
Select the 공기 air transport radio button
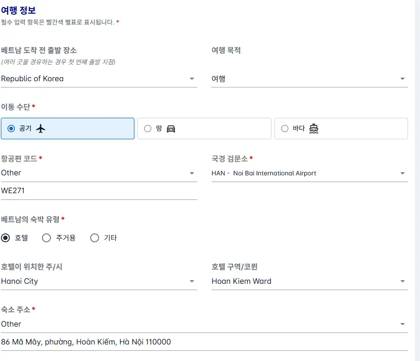pos(11,129)
